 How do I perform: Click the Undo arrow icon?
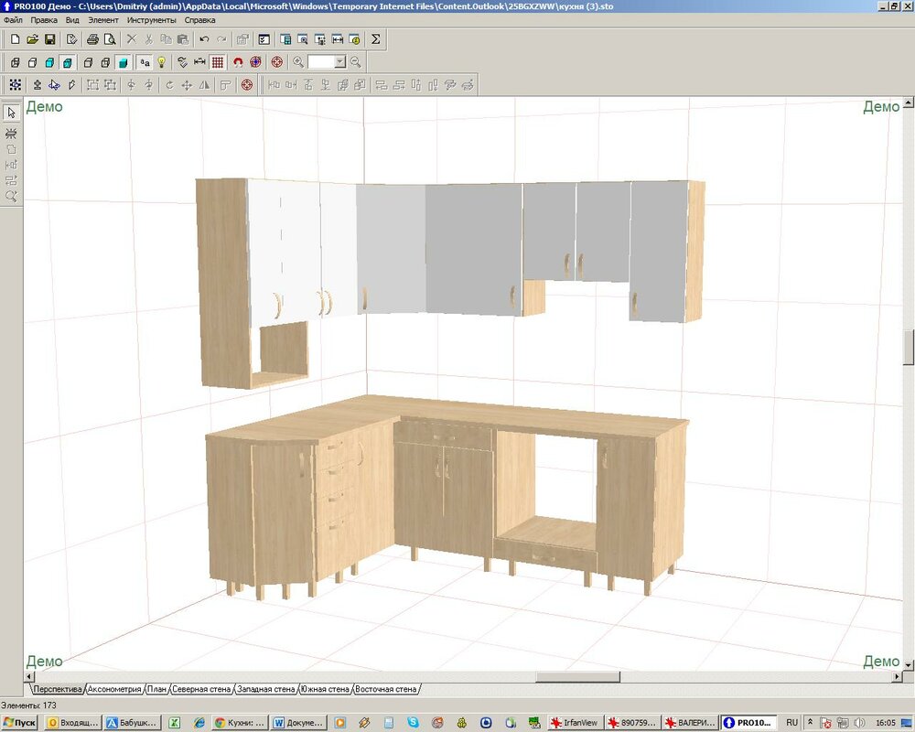click(204, 39)
